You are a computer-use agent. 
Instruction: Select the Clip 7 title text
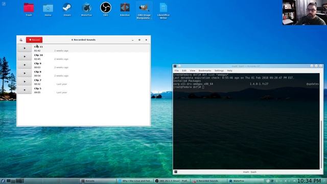(38, 80)
